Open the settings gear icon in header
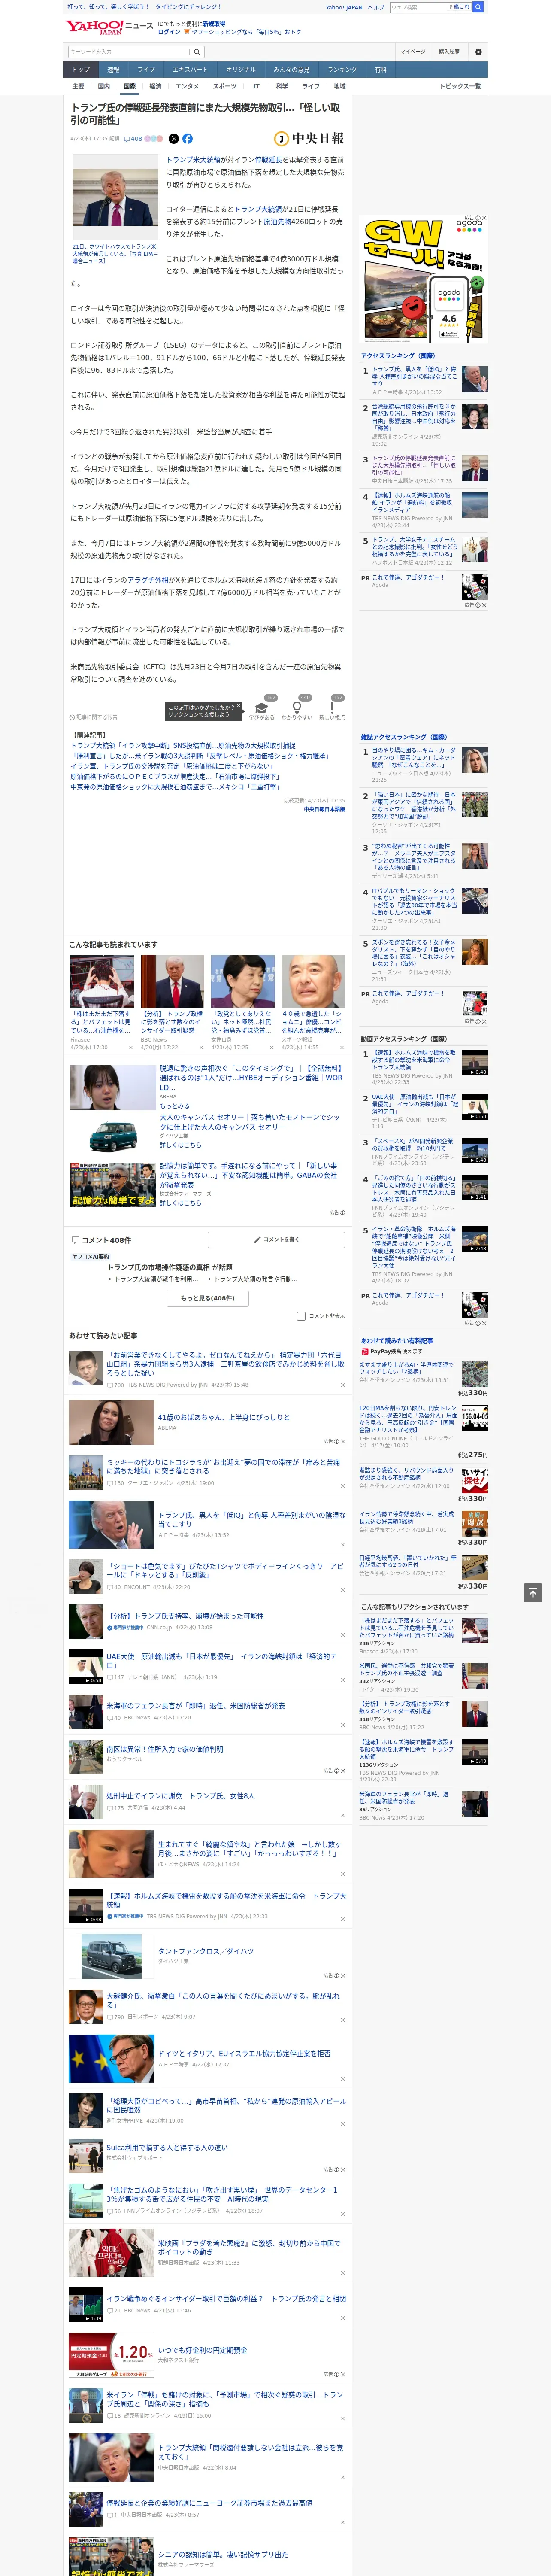551x2576 pixels. click(x=478, y=51)
